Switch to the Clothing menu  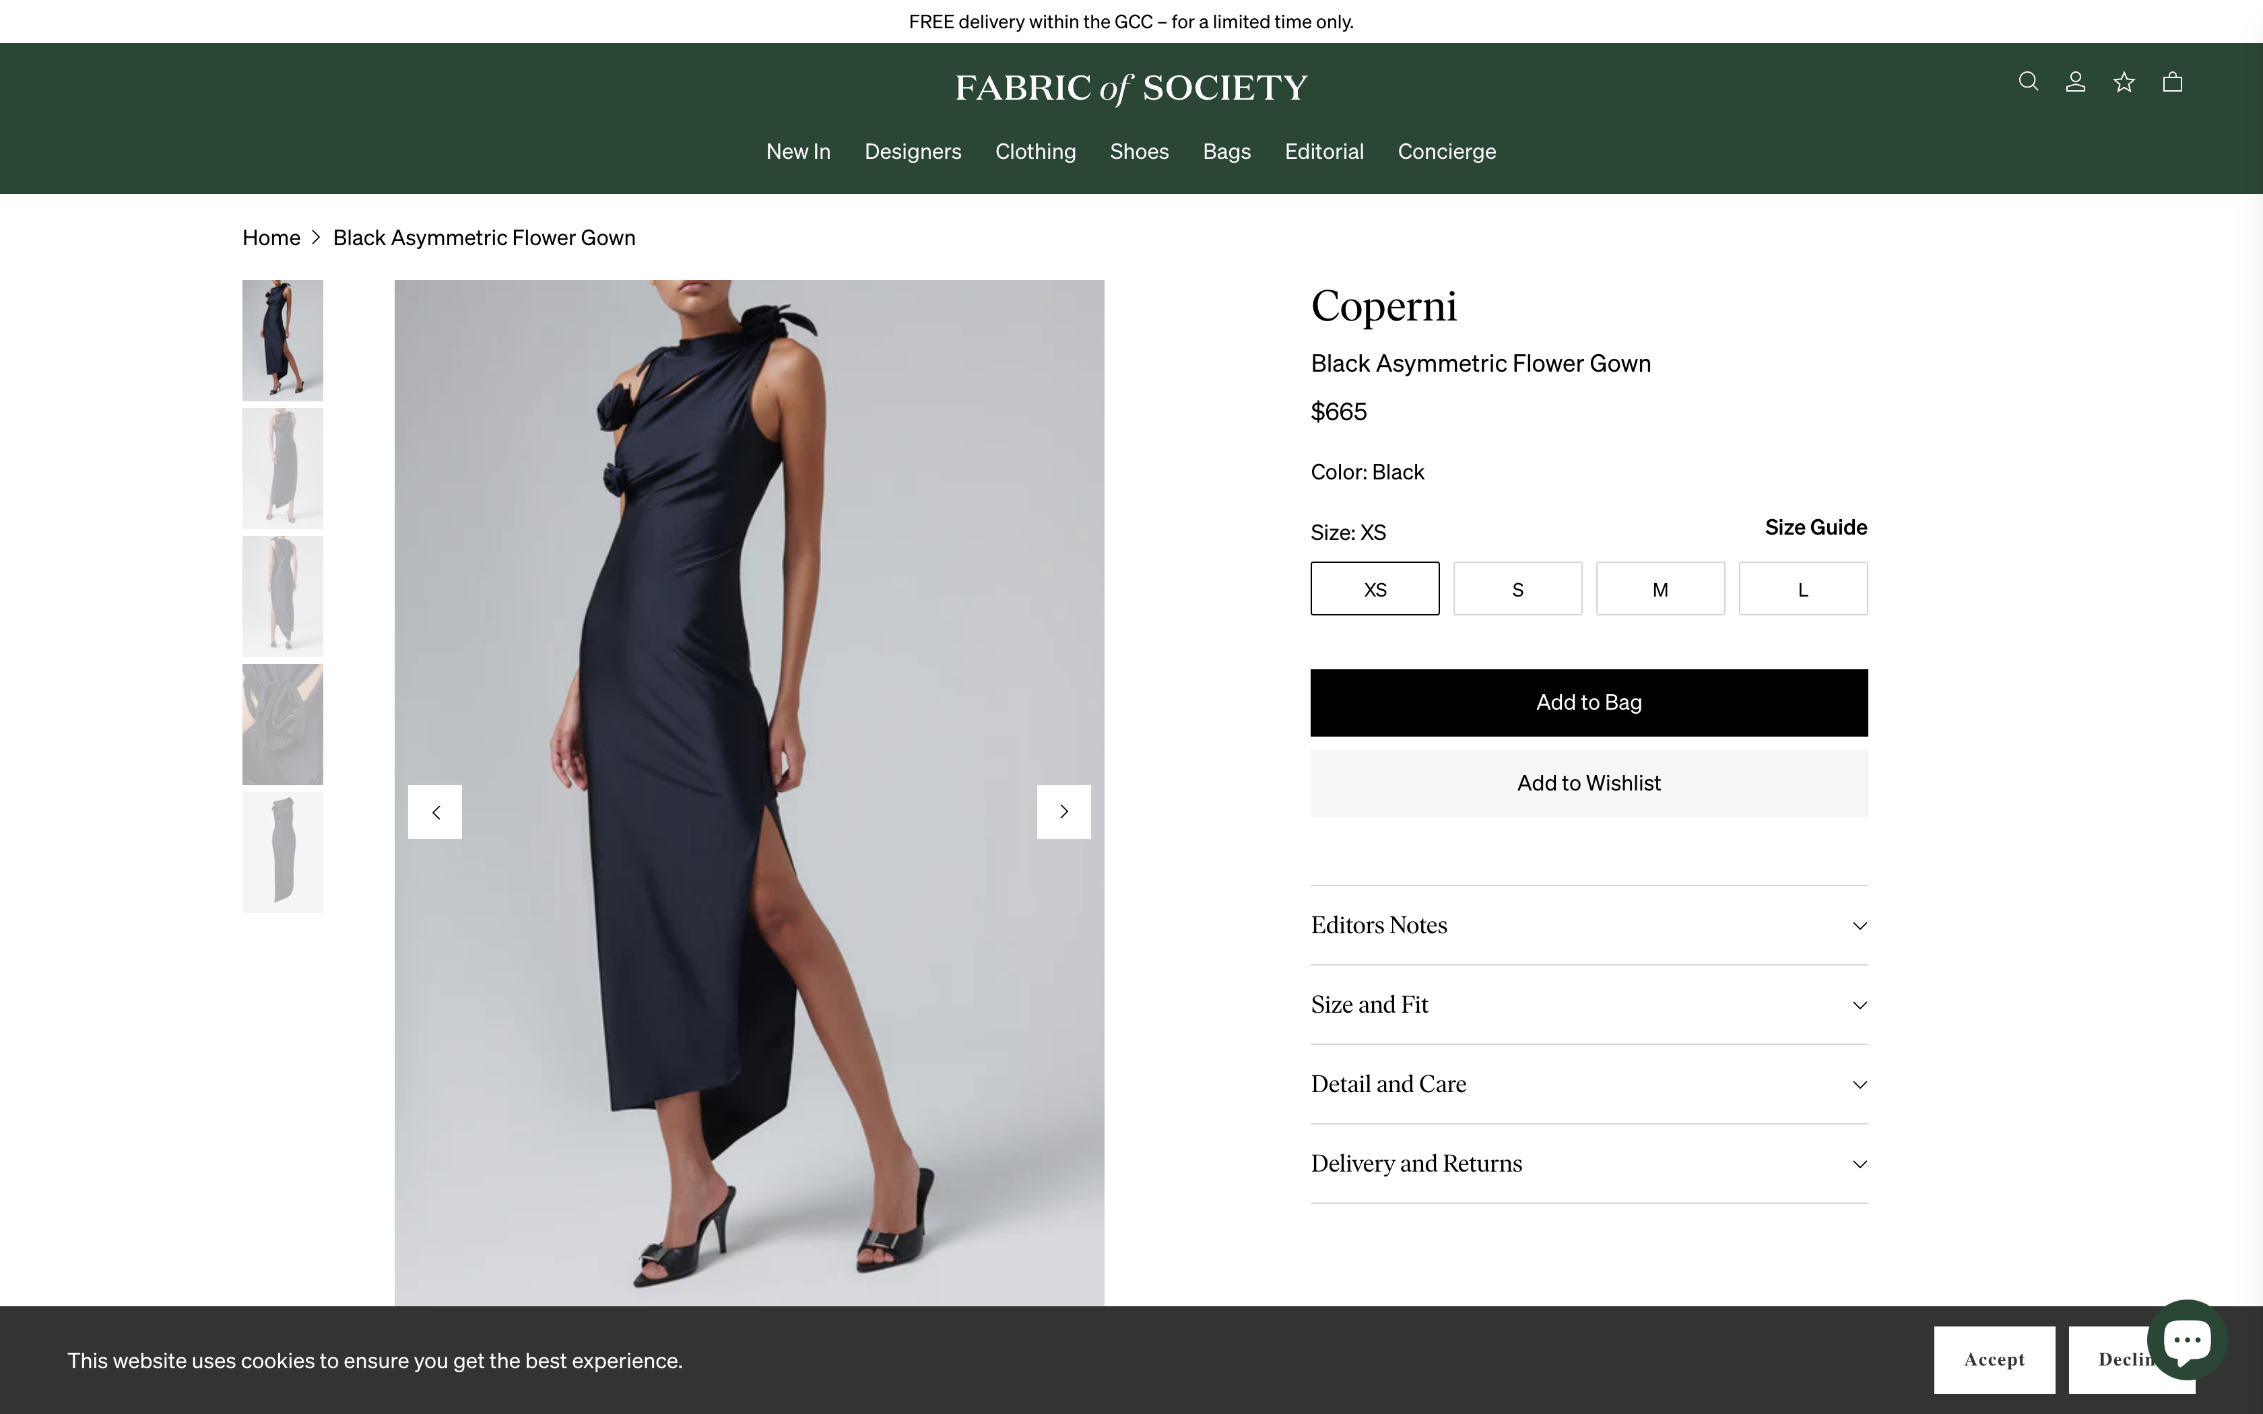[x=1035, y=151]
